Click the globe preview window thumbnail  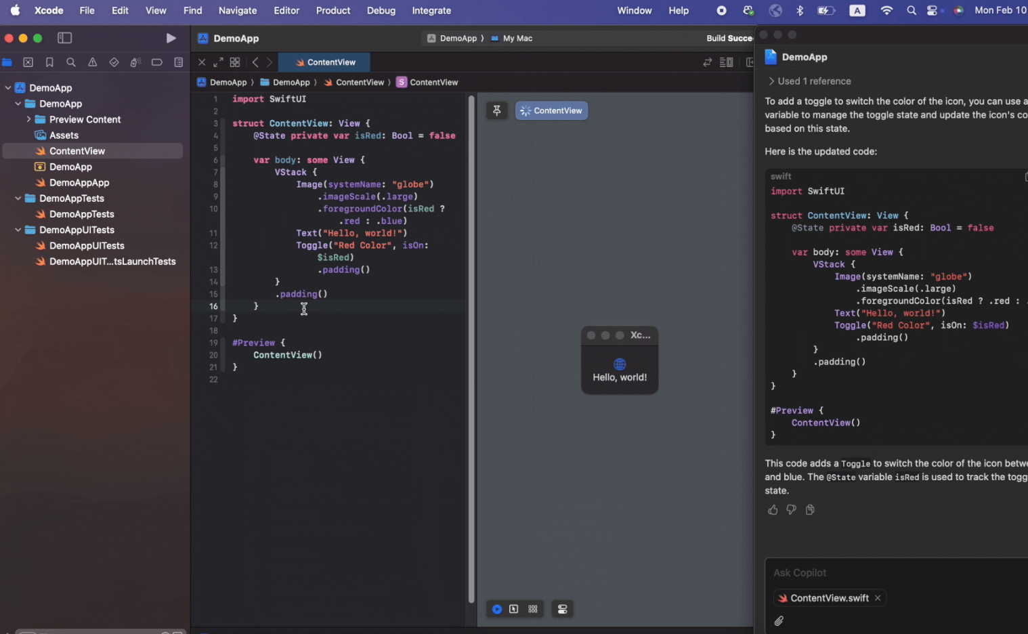pyautogui.click(x=620, y=360)
